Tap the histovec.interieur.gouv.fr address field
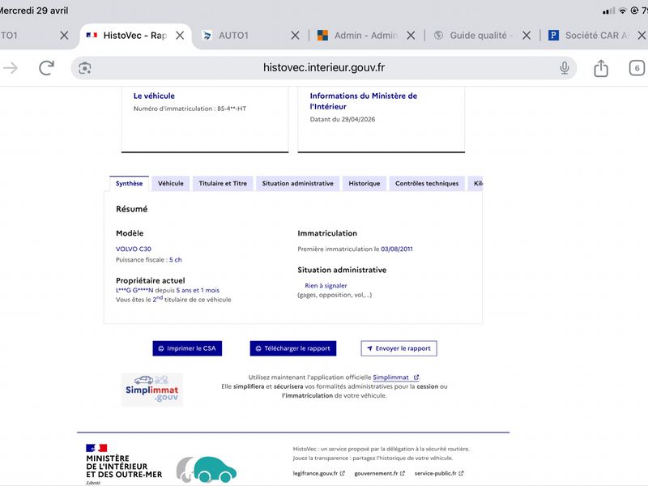648x486 pixels. click(x=324, y=68)
